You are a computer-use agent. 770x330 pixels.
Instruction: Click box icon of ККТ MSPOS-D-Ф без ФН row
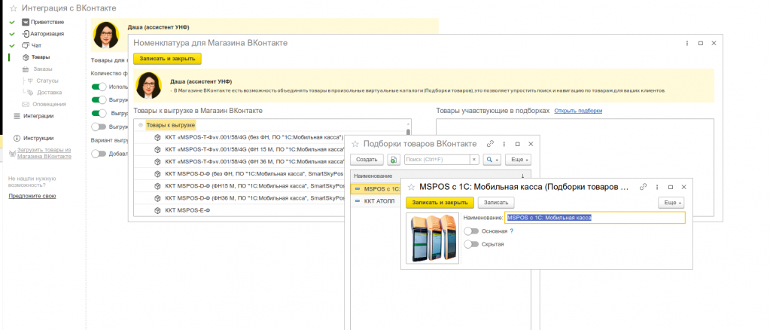(158, 173)
